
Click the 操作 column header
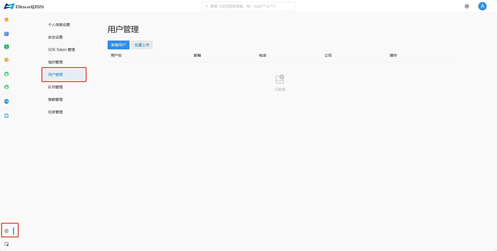pyautogui.click(x=393, y=55)
